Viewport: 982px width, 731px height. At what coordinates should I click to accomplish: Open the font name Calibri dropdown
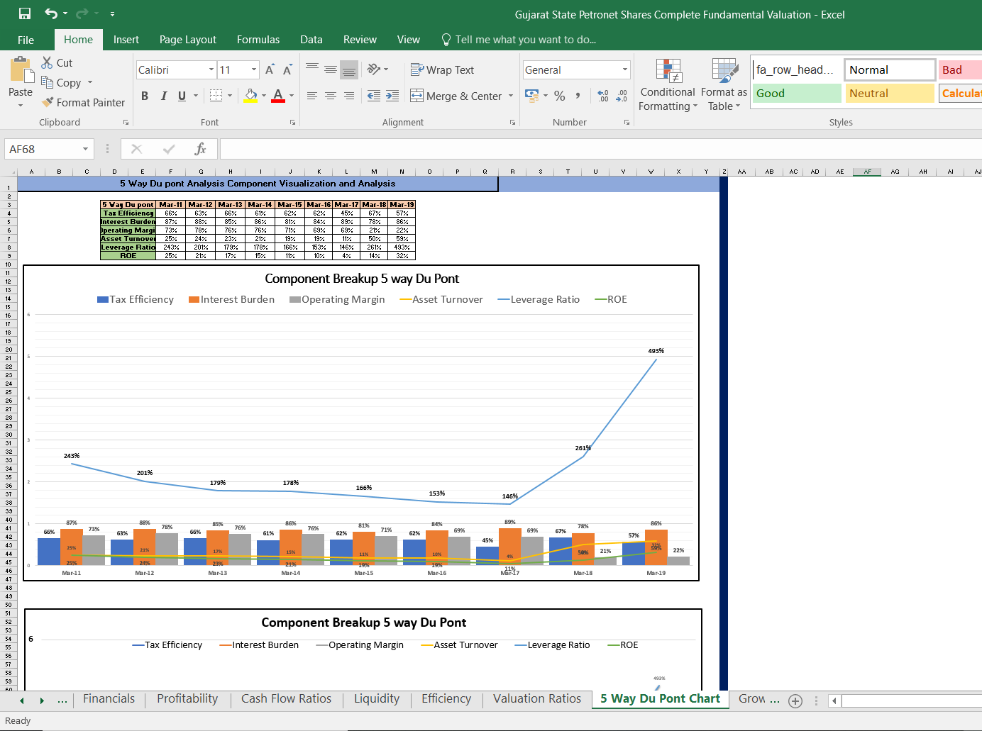tap(211, 69)
